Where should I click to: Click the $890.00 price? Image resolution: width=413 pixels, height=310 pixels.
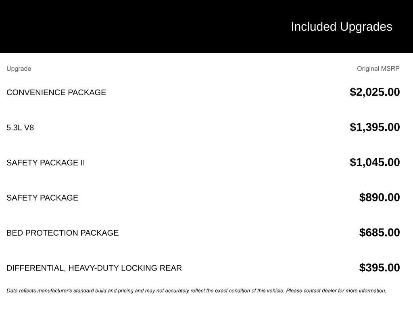380,197
